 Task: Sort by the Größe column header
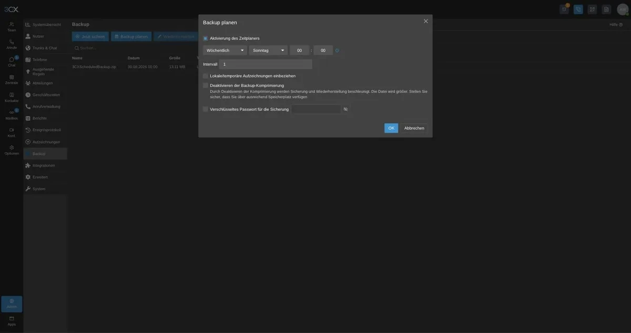[x=175, y=58]
